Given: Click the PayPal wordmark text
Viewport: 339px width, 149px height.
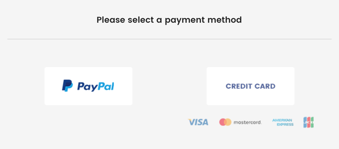Looking at the screenshot, I should pyautogui.click(x=96, y=86).
